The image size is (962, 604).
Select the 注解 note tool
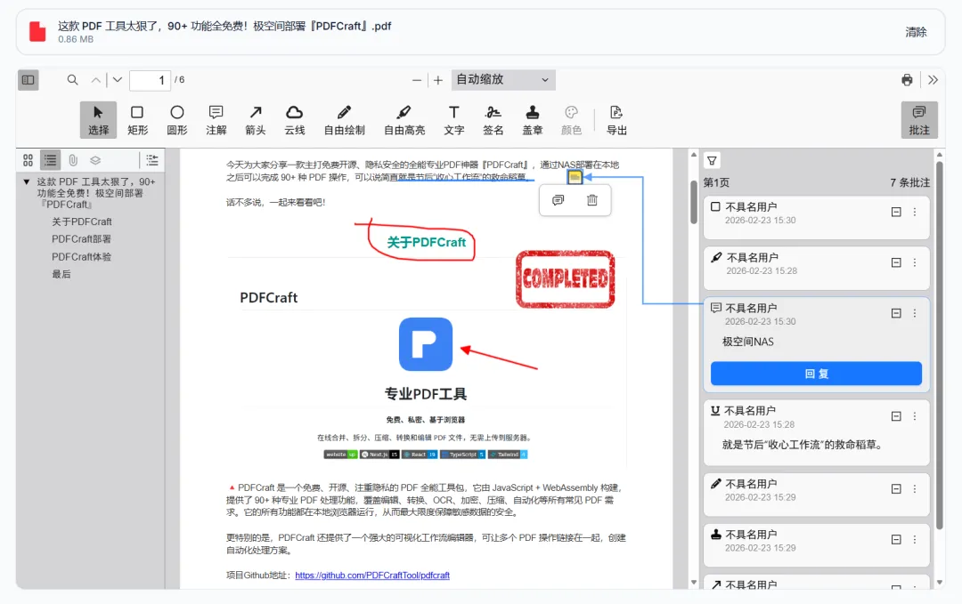(216, 120)
